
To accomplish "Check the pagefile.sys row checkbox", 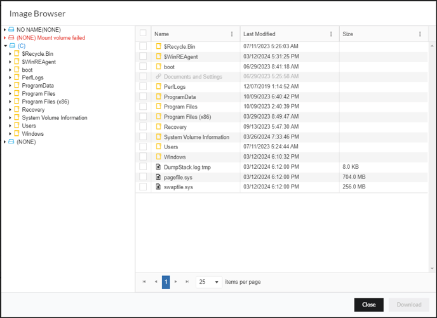I will (x=143, y=176).
